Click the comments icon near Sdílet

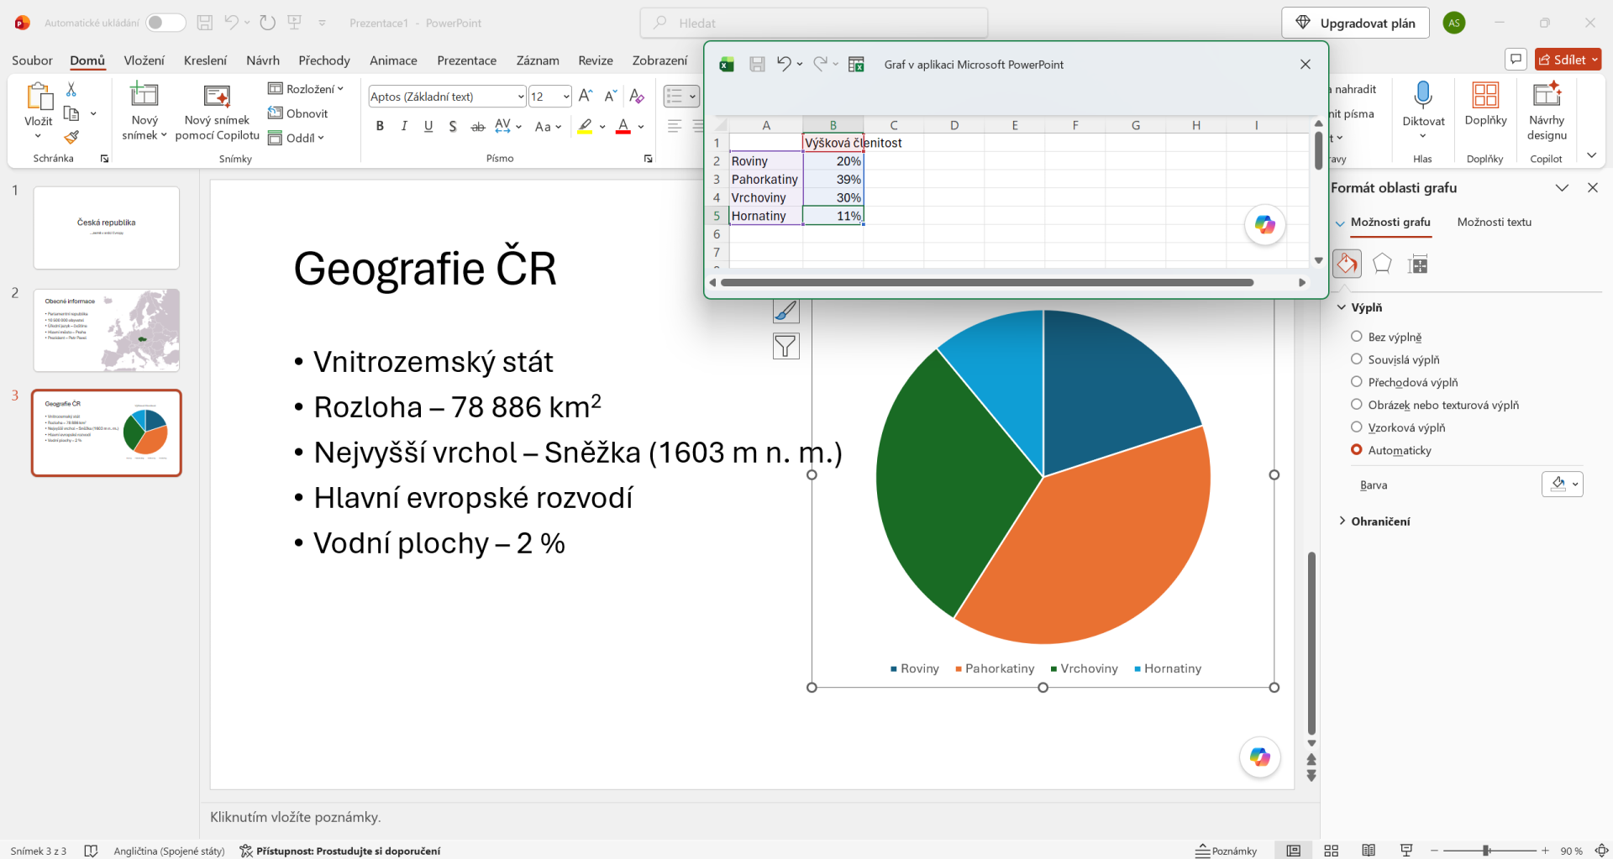coord(1516,60)
